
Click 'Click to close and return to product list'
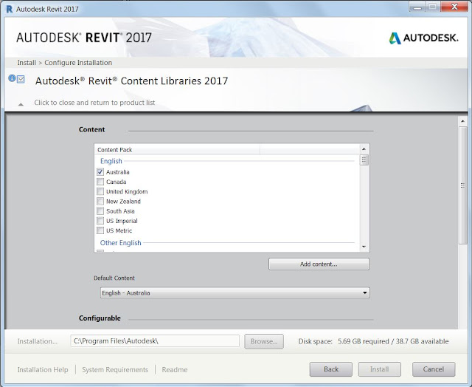tap(94, 103)
